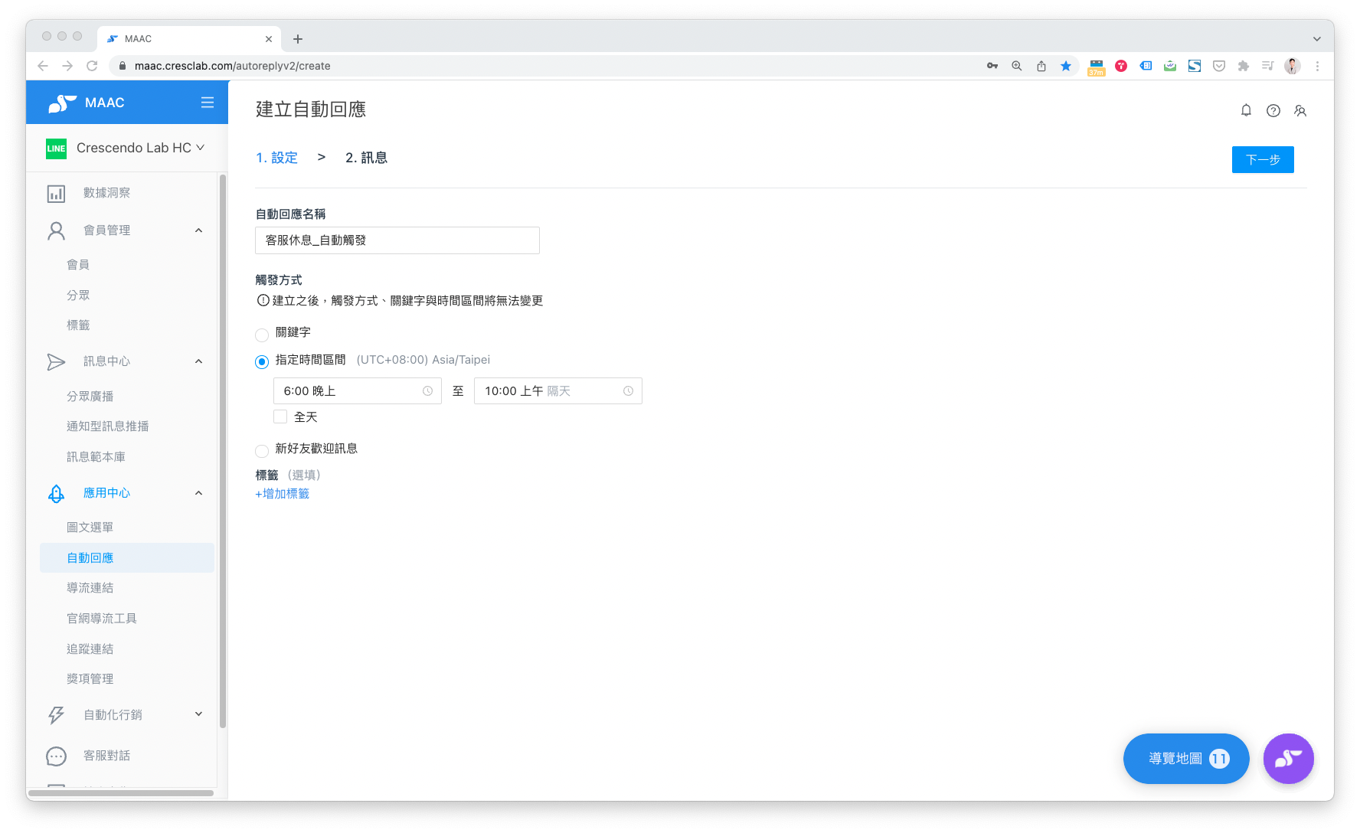Click the MAAC logo in sidebar header

pyautogui.click(x=86, y=103)
